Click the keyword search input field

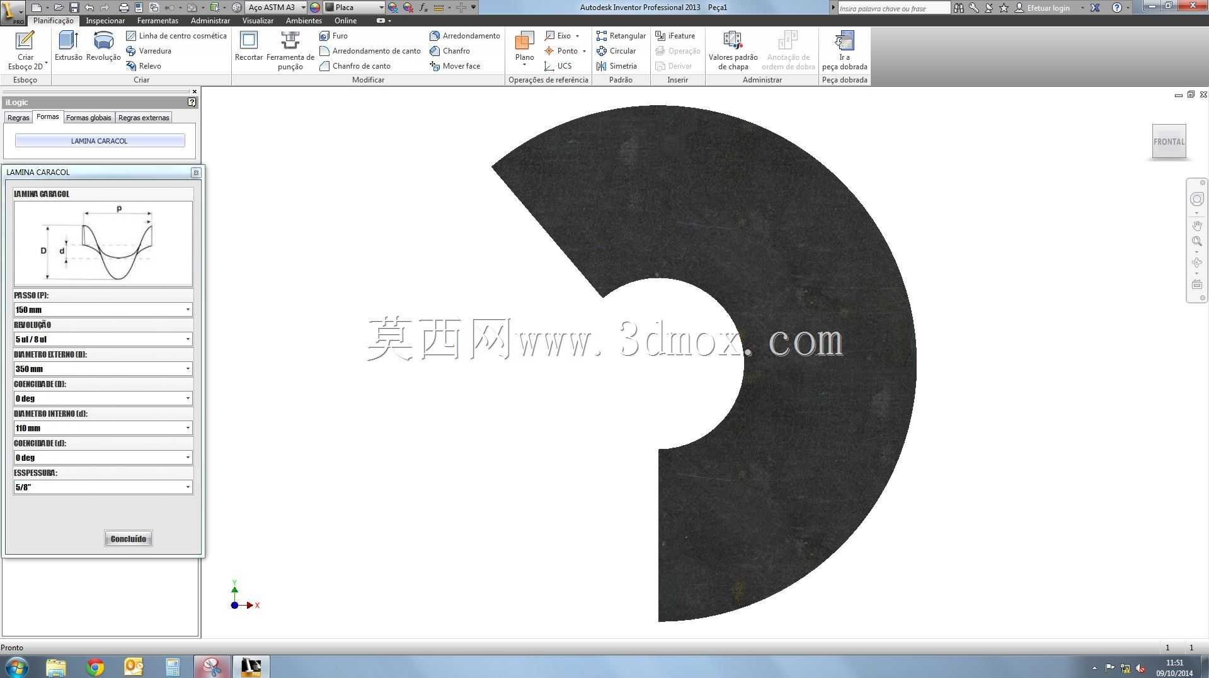pos(893,8)
